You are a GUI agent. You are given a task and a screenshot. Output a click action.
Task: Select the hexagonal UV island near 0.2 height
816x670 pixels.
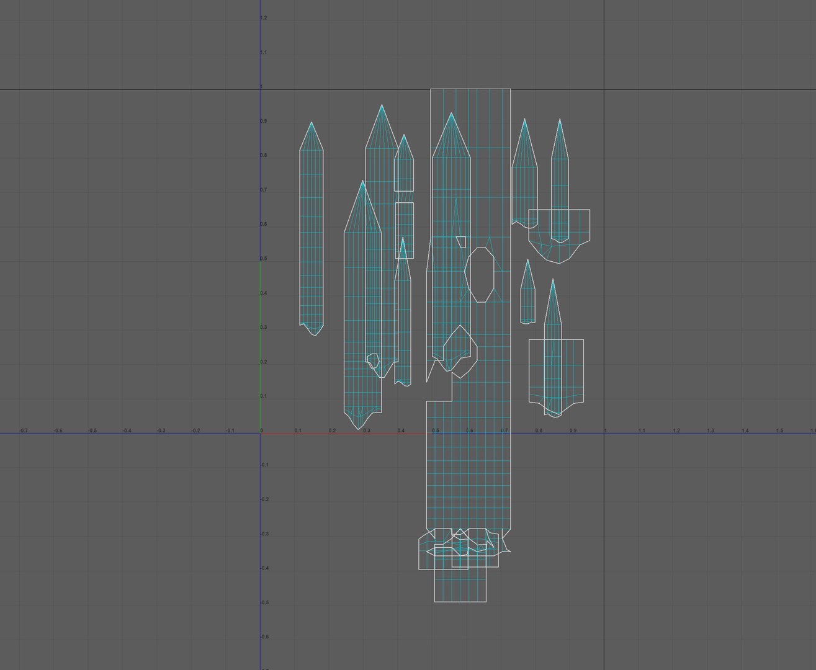(x=459, y=351)
